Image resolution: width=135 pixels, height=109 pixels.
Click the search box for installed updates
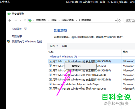tap(129, 21)
